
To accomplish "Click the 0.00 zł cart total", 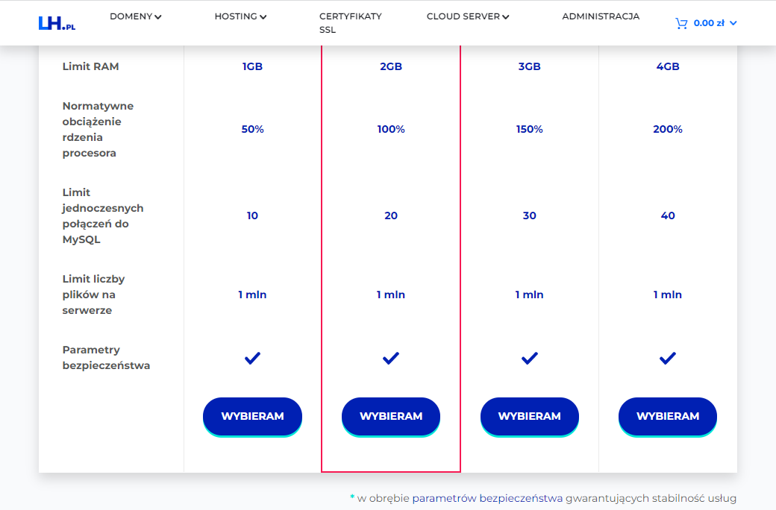I will (709, 23).
